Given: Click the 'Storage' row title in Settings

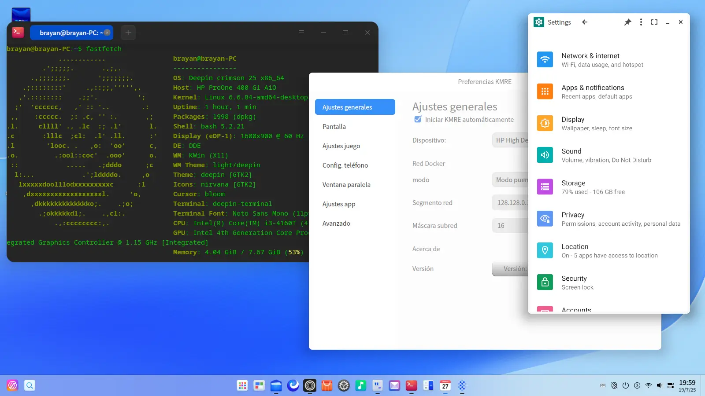Looking at the screenshot, I should click(x=573, y=183).
